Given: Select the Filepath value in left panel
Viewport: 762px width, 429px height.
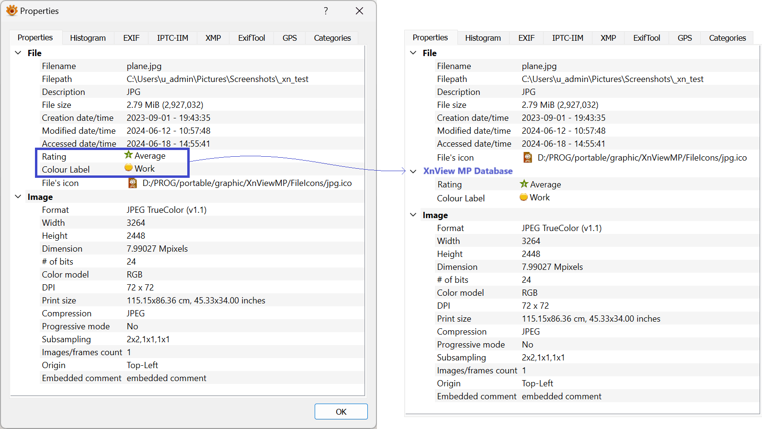Looking at the screenshot, I should pos(217,79).
